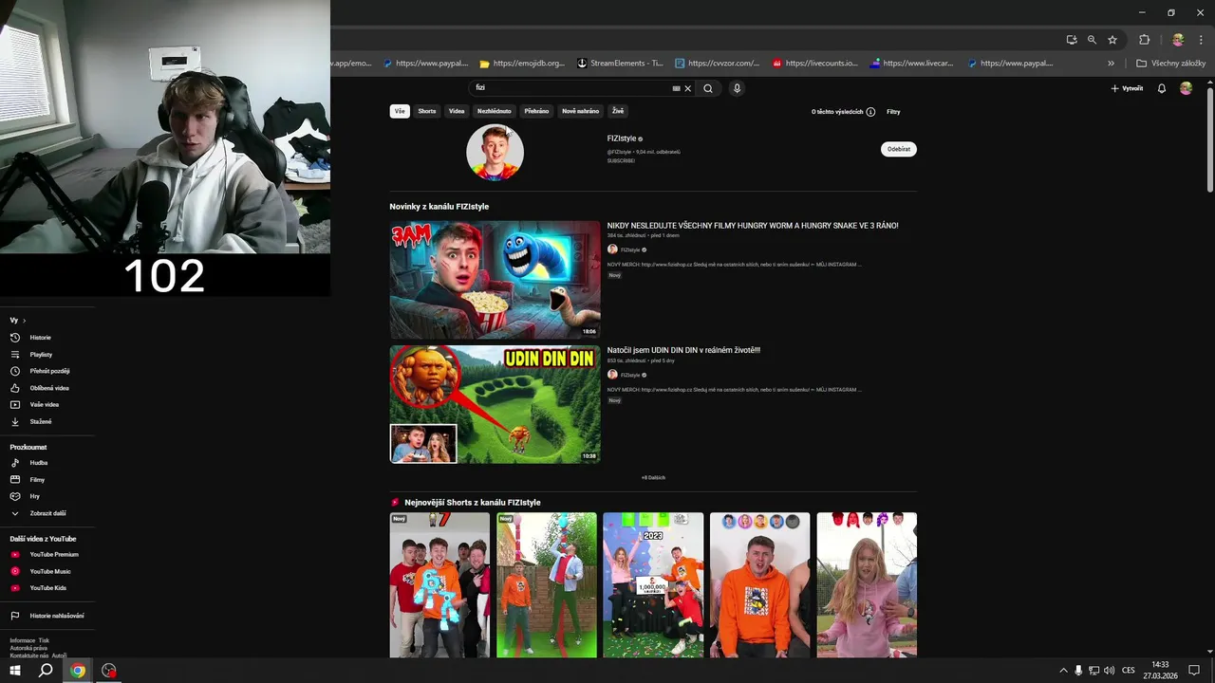1215x683 pixels.
Task: Open Chrome profile avatar
Action: (1178, 40)
